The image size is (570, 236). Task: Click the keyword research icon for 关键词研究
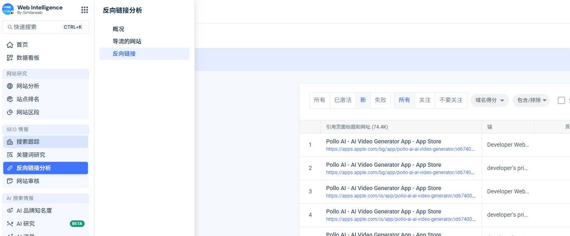point(10,155)
